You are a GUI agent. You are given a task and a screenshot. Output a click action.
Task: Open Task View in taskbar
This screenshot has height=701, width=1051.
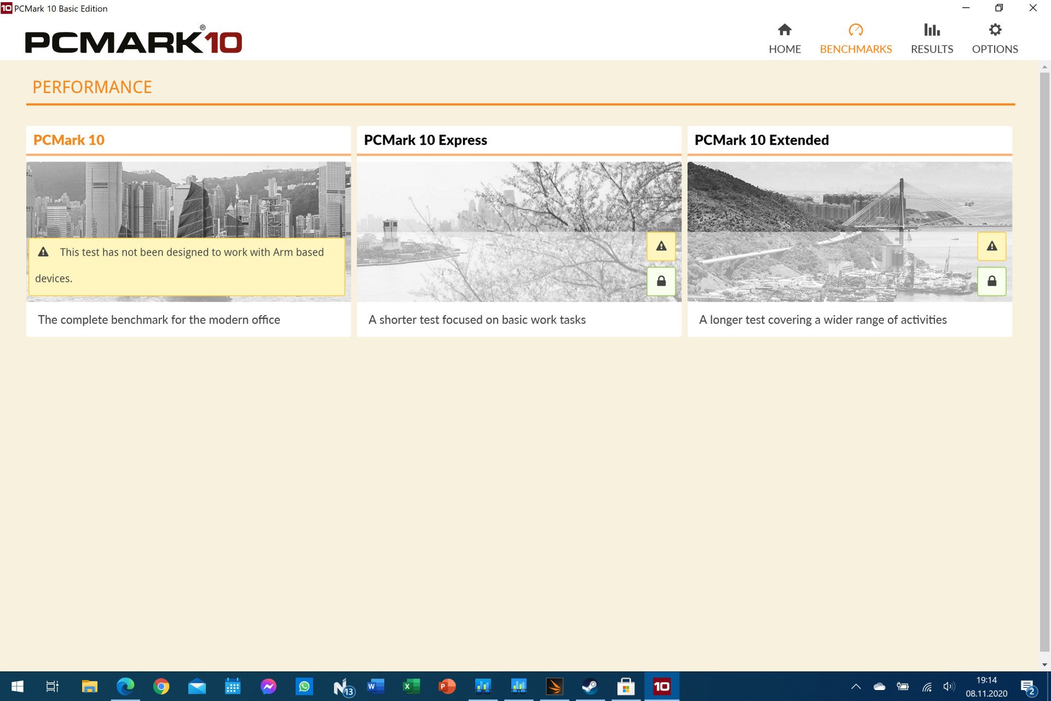coord(53,686)
